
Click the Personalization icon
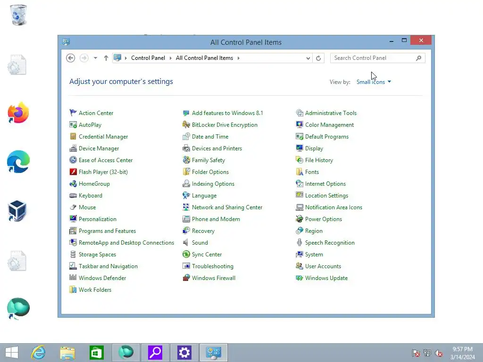73,219
